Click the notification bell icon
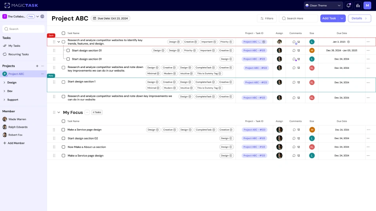 (348, 6)
